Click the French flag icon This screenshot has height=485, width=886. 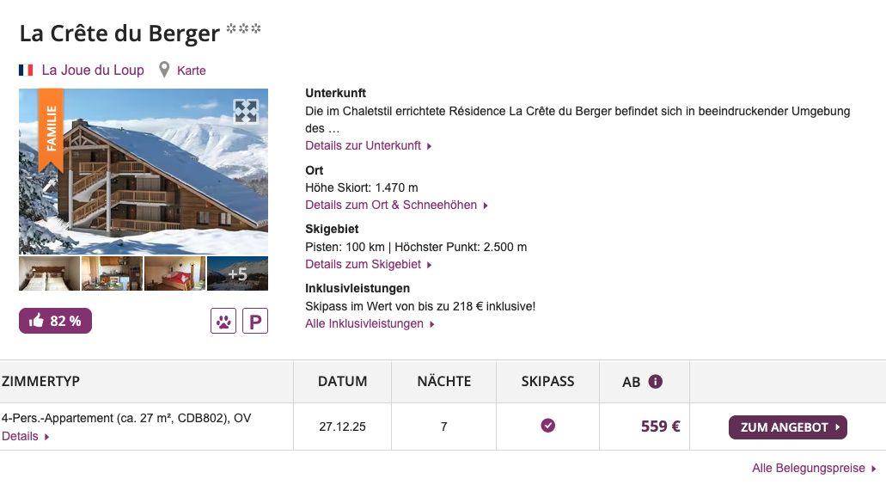[26, 70]
